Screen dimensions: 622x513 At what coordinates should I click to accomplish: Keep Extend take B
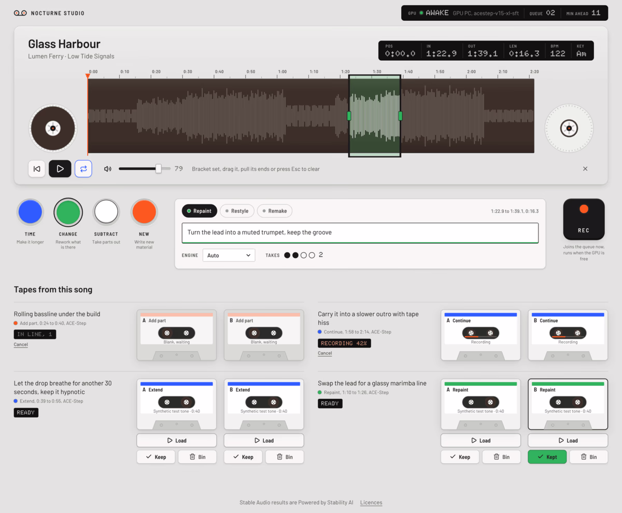(243, 457)
